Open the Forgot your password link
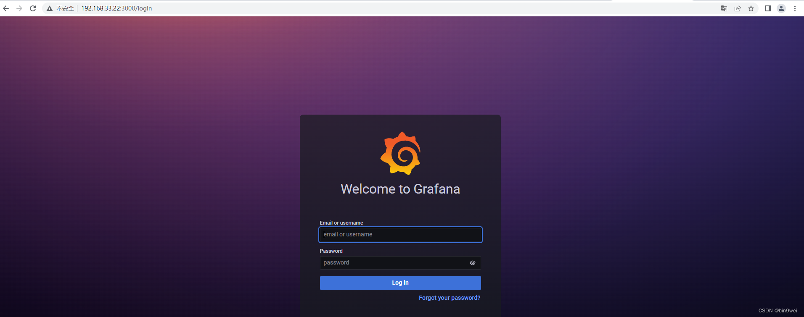This screenshot has width=804, height=317. (x=450, y=298)
